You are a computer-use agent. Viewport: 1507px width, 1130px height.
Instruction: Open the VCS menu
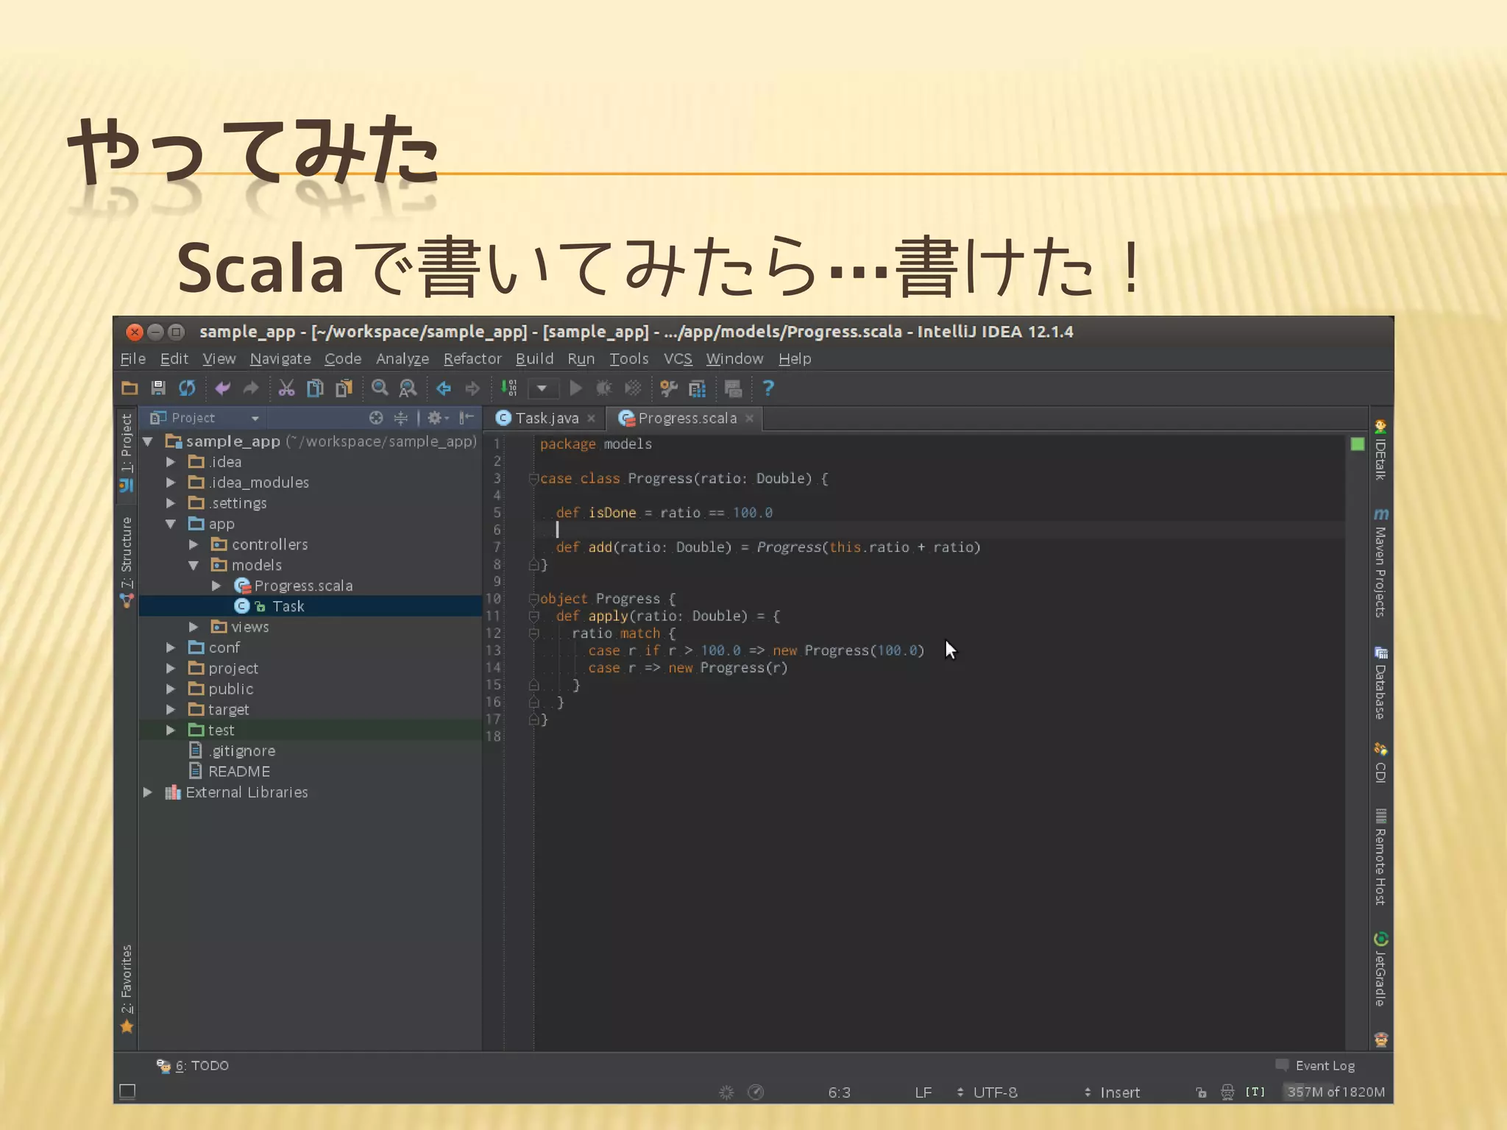[x=678, y=358]
